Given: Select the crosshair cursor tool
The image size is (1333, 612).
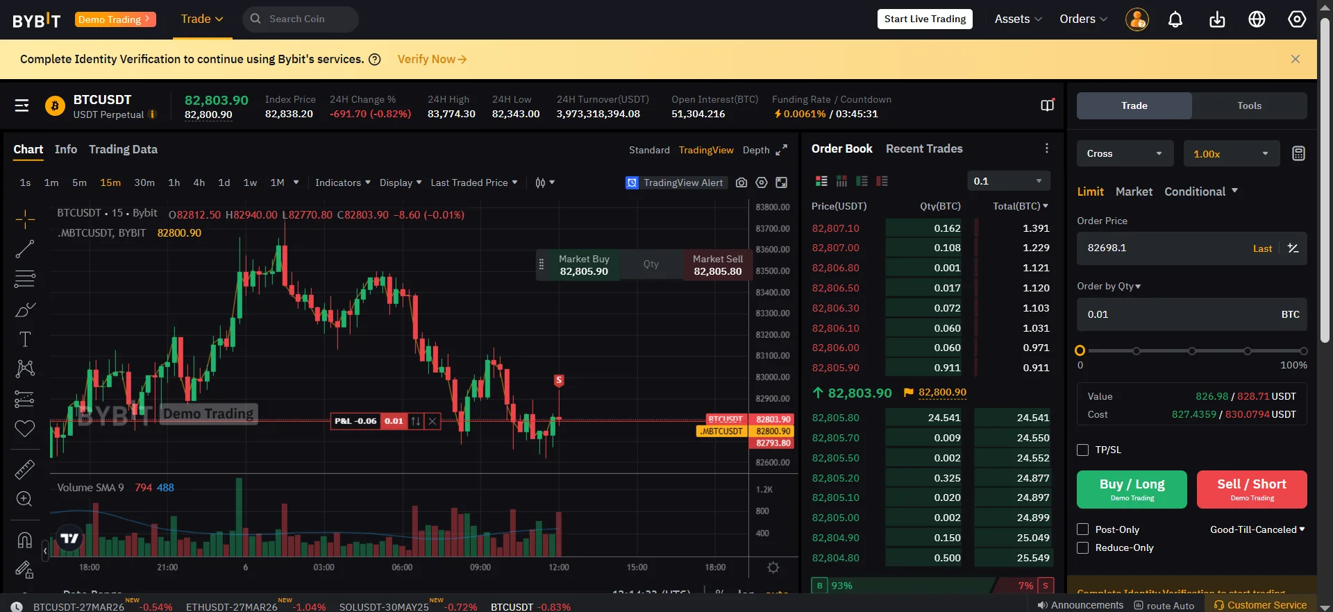Looking at the screenshot, I should [25, 219].
